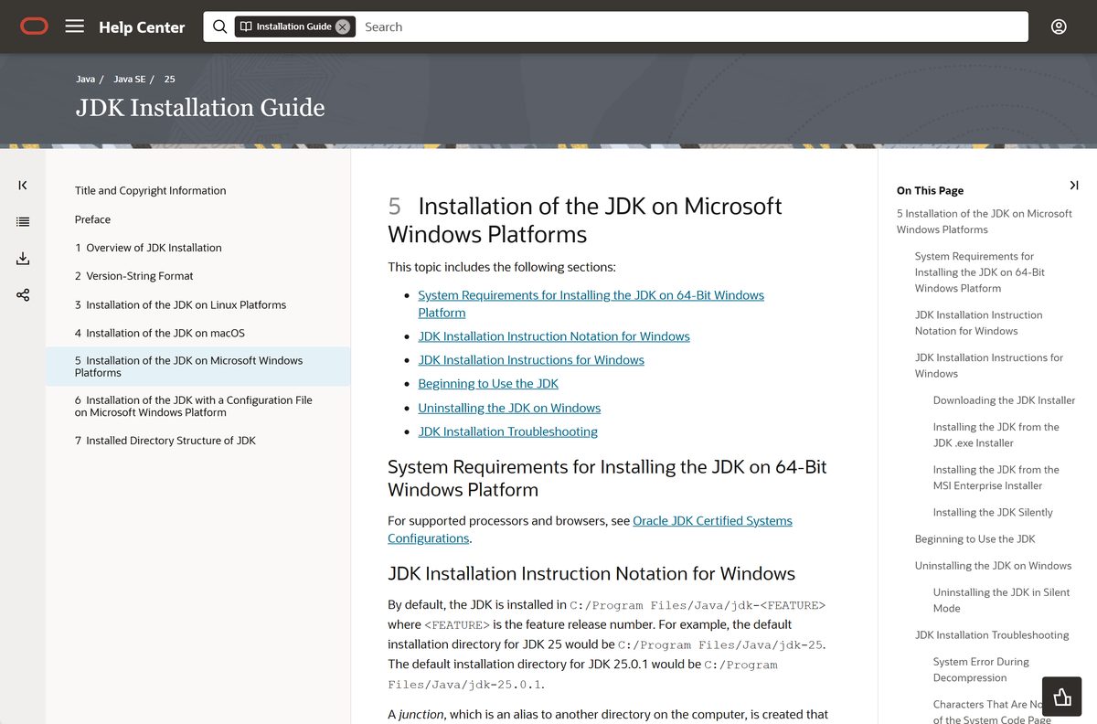Image resolution: width=1097 pixels, height=724 pixels.
Task: Click the On This Page heading
Action: (x=930, y=191)
